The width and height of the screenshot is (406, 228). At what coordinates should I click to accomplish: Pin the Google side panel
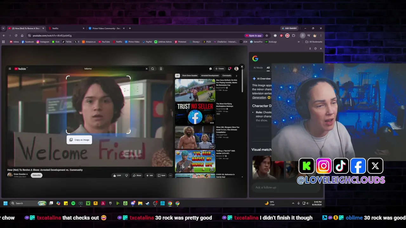coord(310,48)
